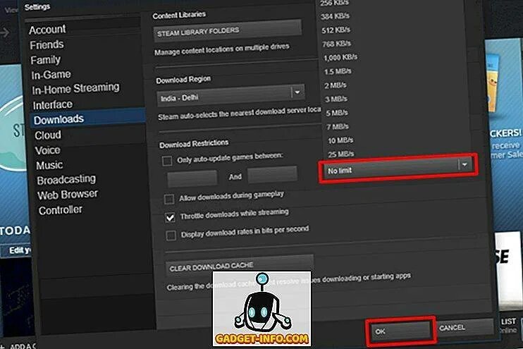The height and width of the screenshot is (349, 523).
Task: Open the Download Region dropdown India - Delhi
Action: tap(230, 94)
